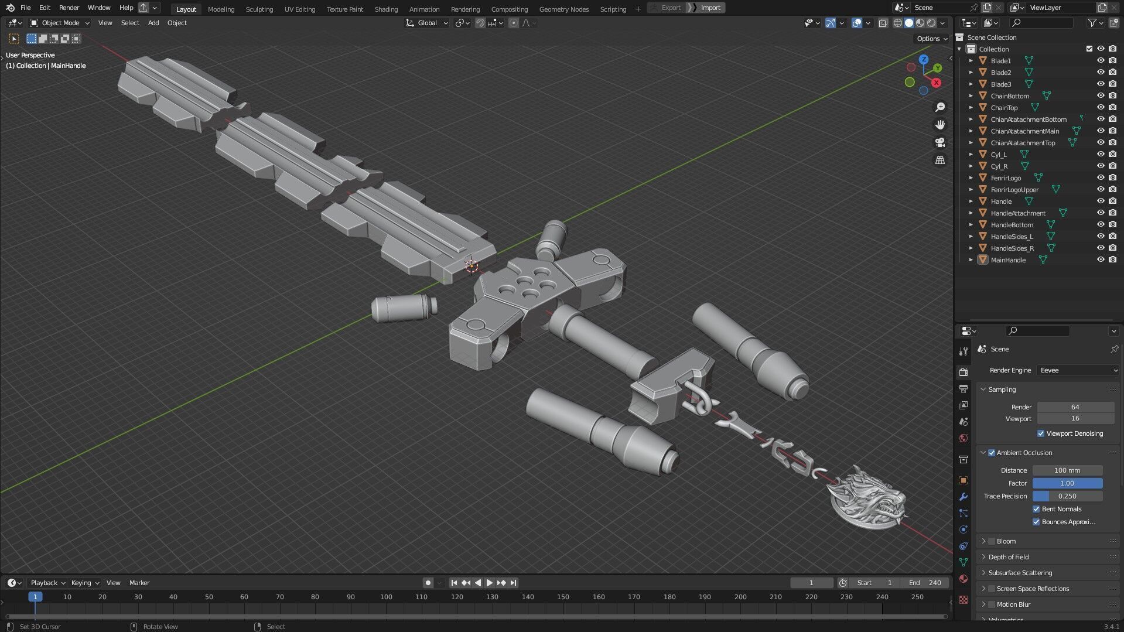Toggle snapping magnet icon
Screen dimensions: 1124x632
[480, 23]
